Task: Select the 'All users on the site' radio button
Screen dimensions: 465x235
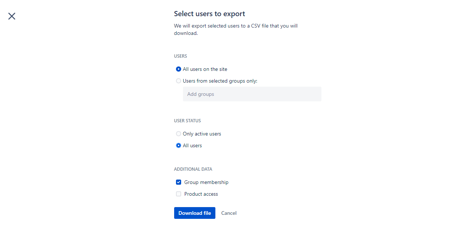Action: tap(179, 69)
